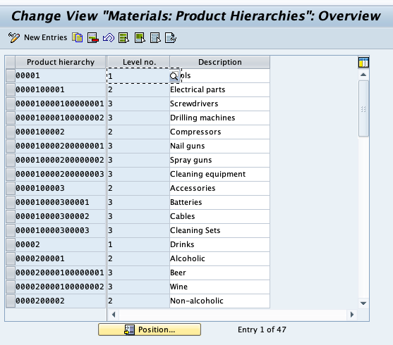Select row selector for Screwdrivers

point(11,103)
